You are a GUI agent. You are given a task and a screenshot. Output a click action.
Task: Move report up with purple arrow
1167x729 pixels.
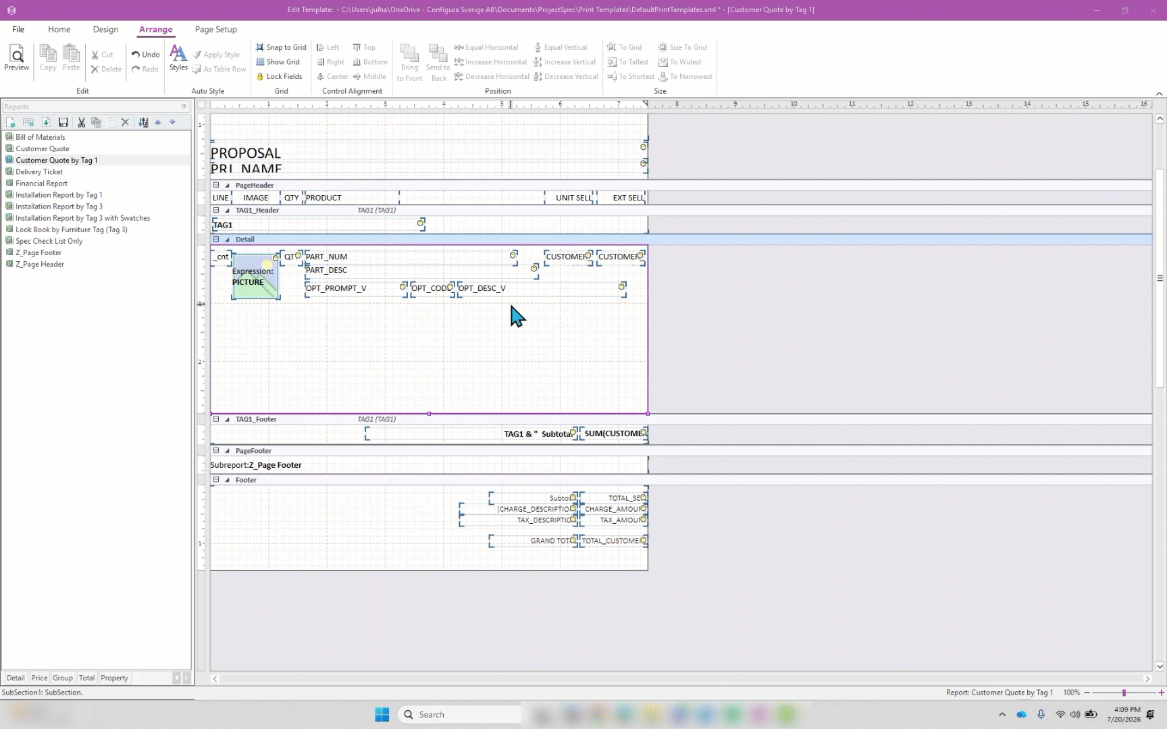pyautogui.click(x=158, y=122)
